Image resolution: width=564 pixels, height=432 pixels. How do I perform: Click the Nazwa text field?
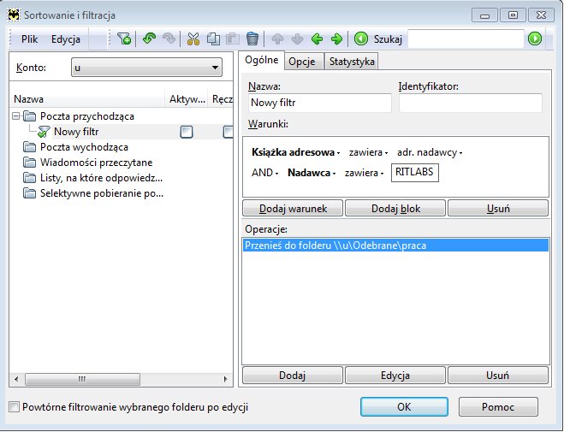318,103
